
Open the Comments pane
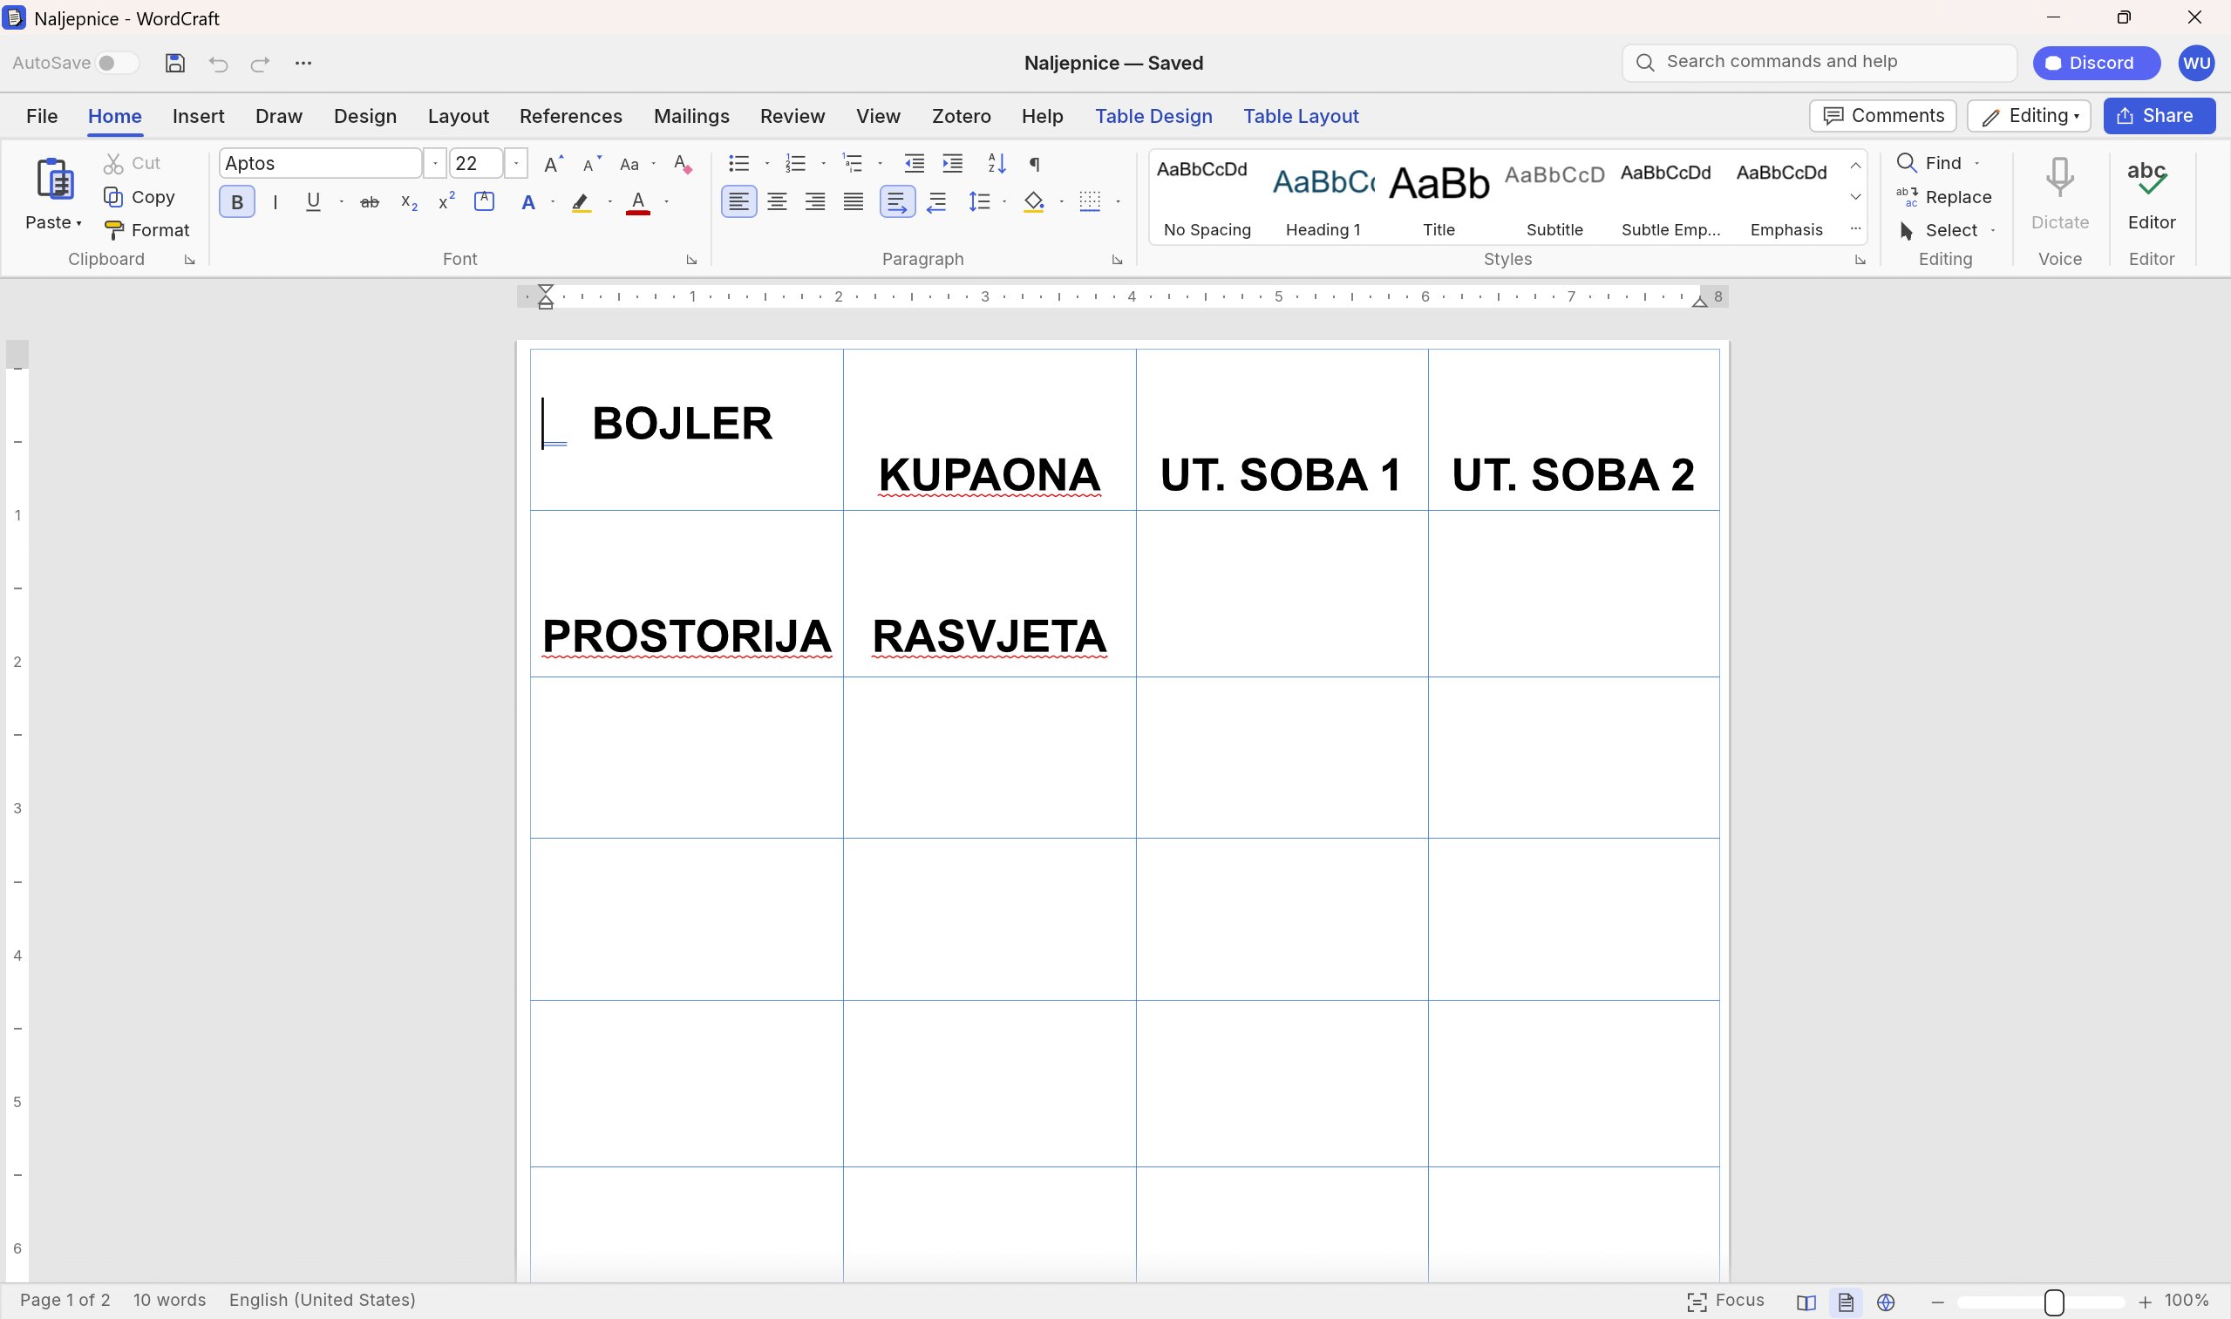(1882, 117)
